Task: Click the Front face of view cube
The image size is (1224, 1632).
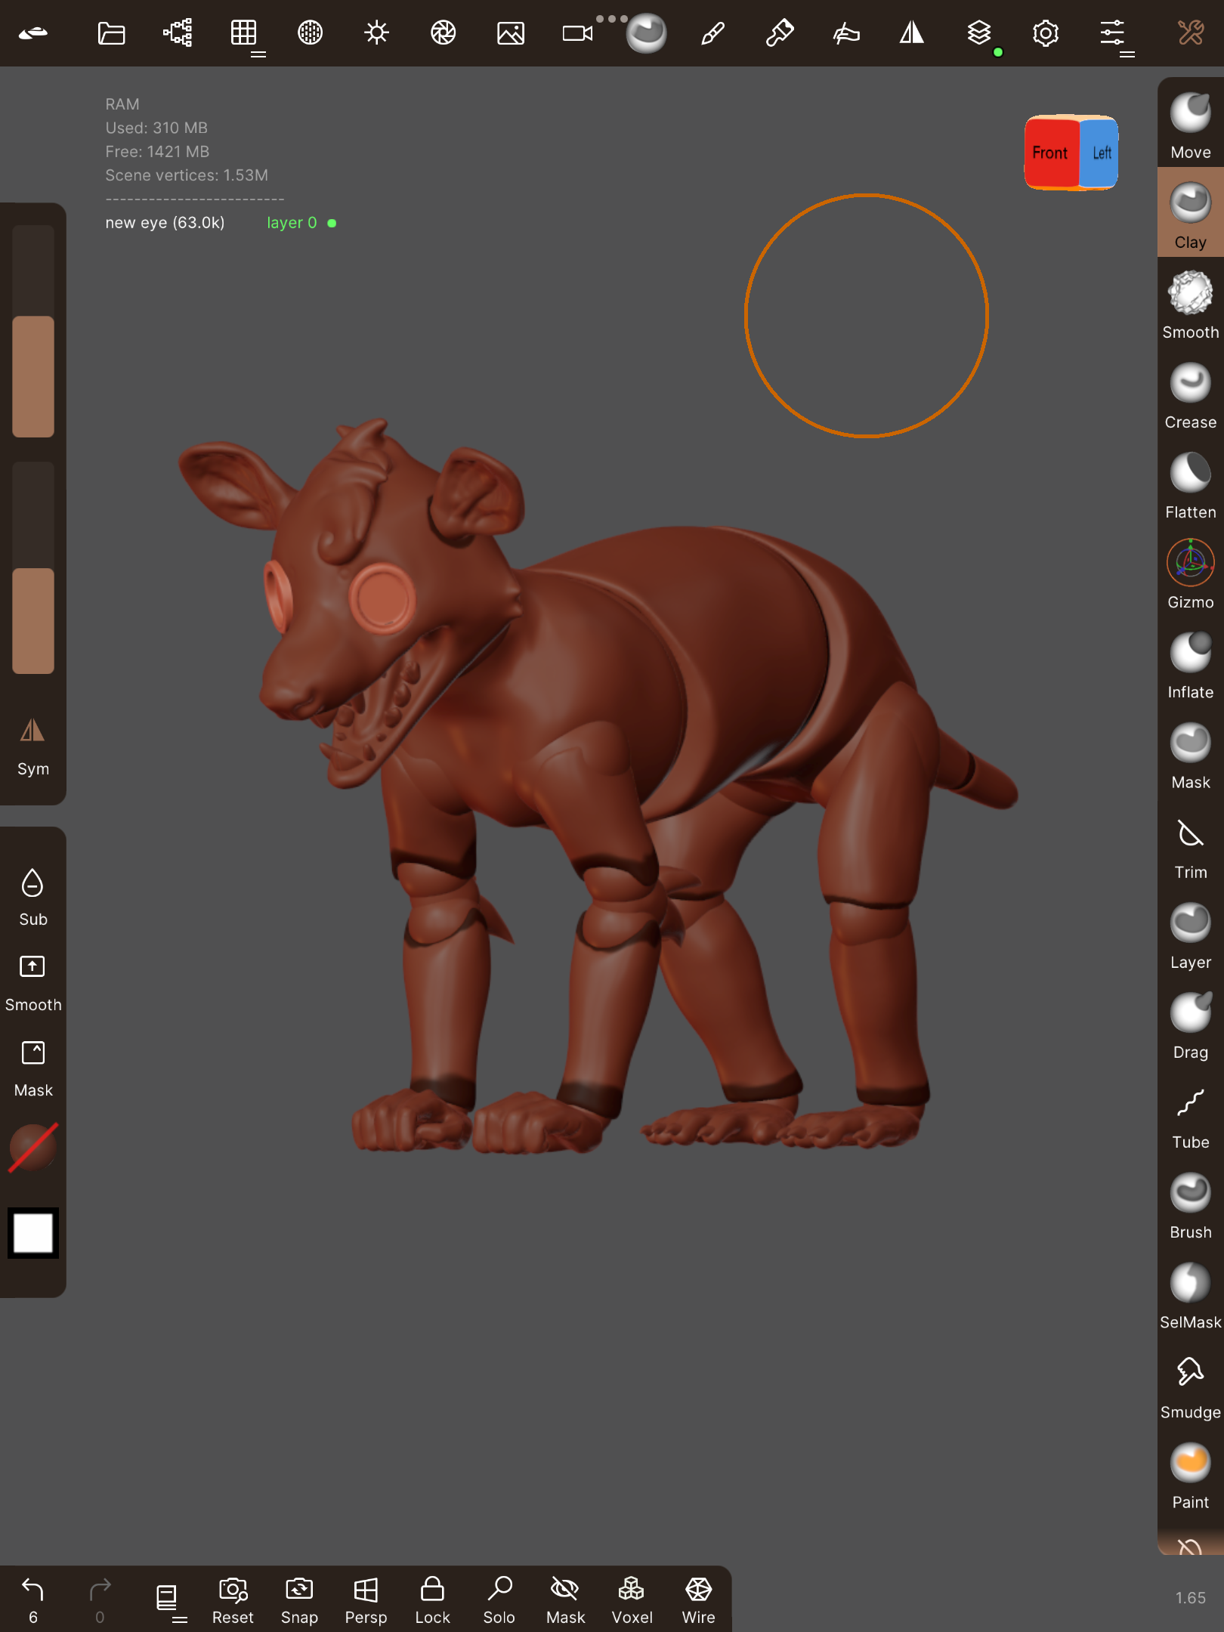Action: click(1051, 153)
